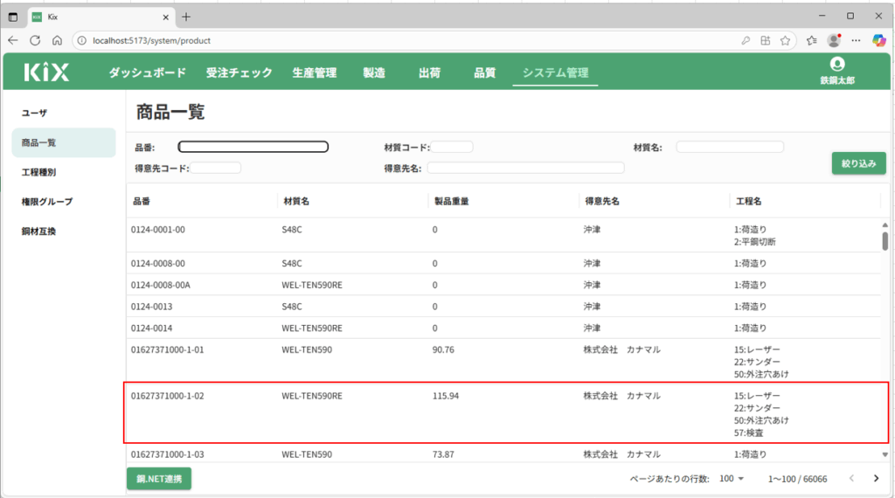Viewport: 895px width, 498px height.
Task: Open the ダッシュボード menu
Action: click(x=147, y=73)
